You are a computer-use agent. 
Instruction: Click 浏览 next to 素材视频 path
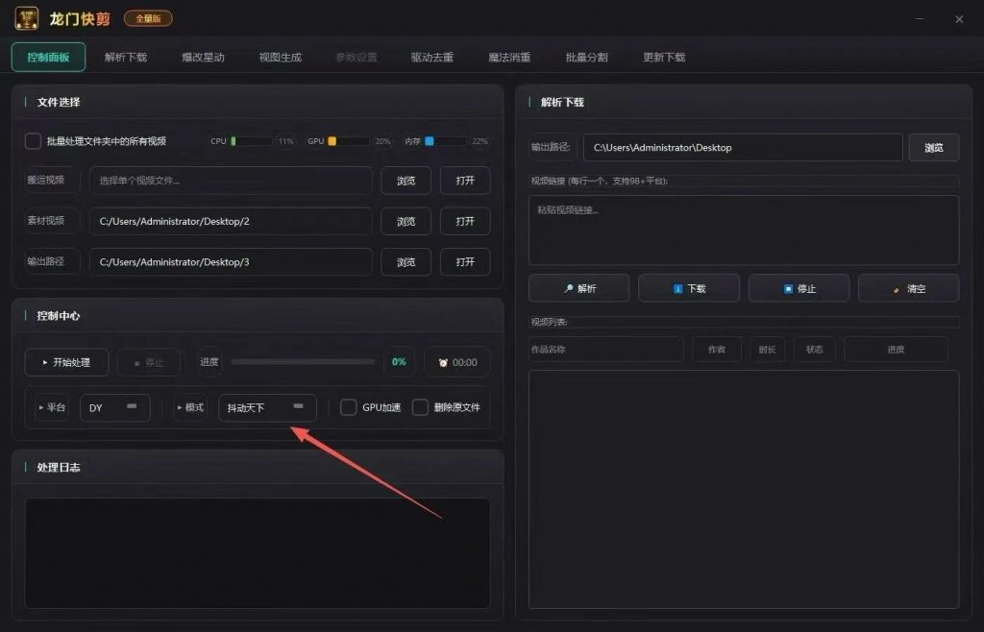406,221
